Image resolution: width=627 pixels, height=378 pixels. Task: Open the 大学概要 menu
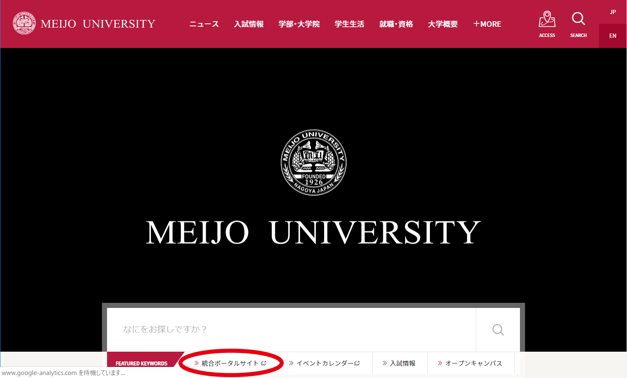[x=443, y=24]
